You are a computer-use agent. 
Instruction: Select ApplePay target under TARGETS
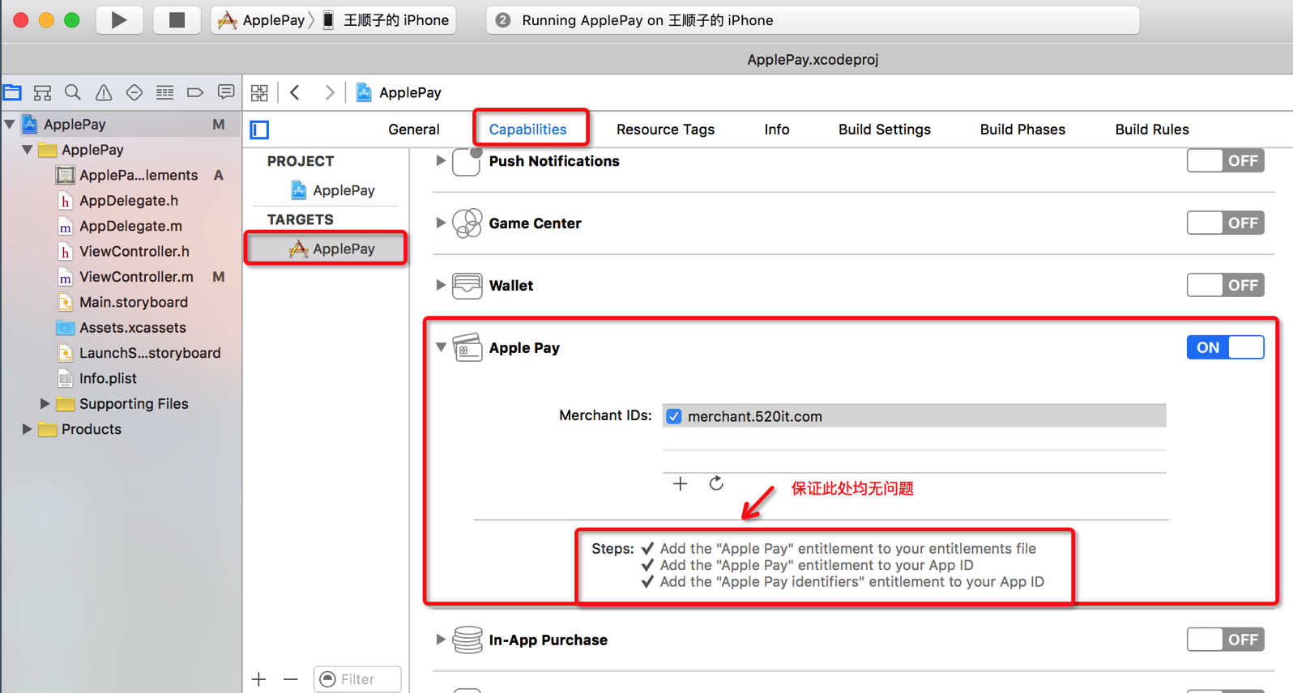click(326, 249)
